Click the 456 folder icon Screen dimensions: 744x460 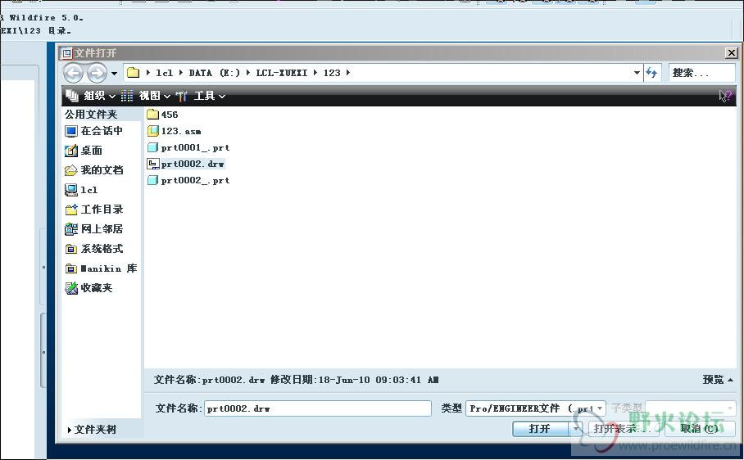[152, 114]
